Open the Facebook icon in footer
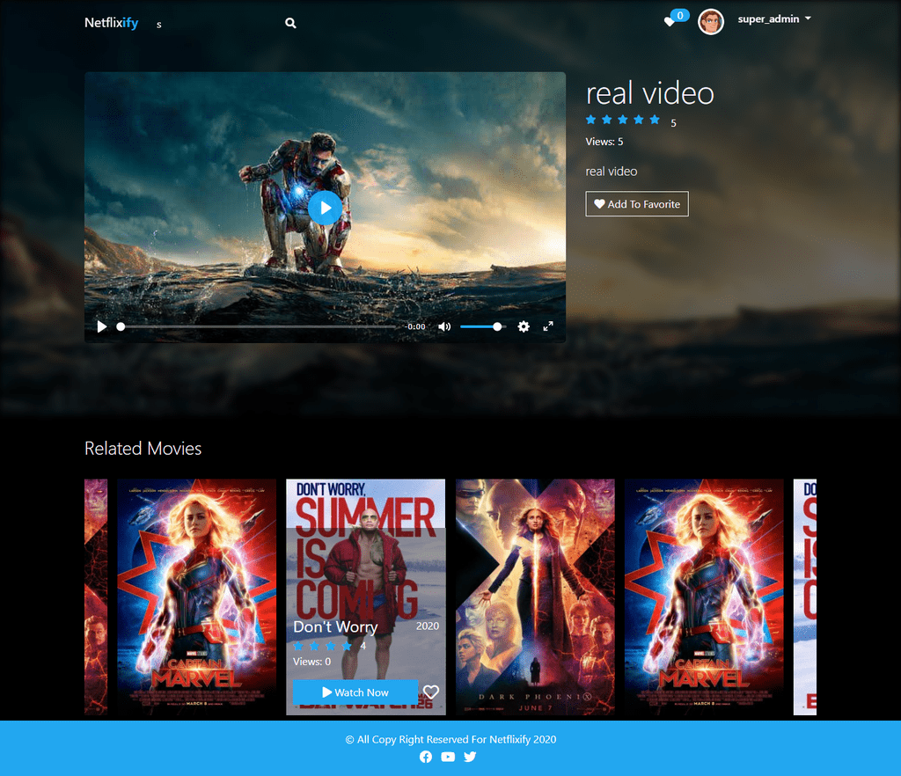Viewport: 901px width, 776px height. click(x=426, y=757)
